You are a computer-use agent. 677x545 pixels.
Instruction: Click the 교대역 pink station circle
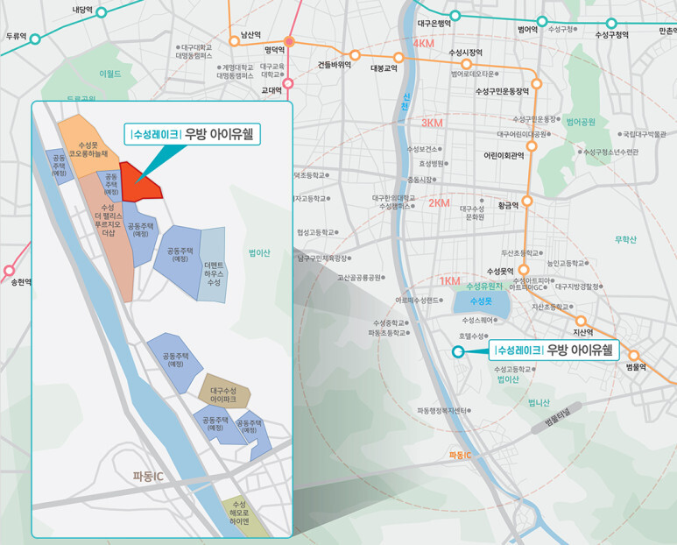(x=288, y=83)
